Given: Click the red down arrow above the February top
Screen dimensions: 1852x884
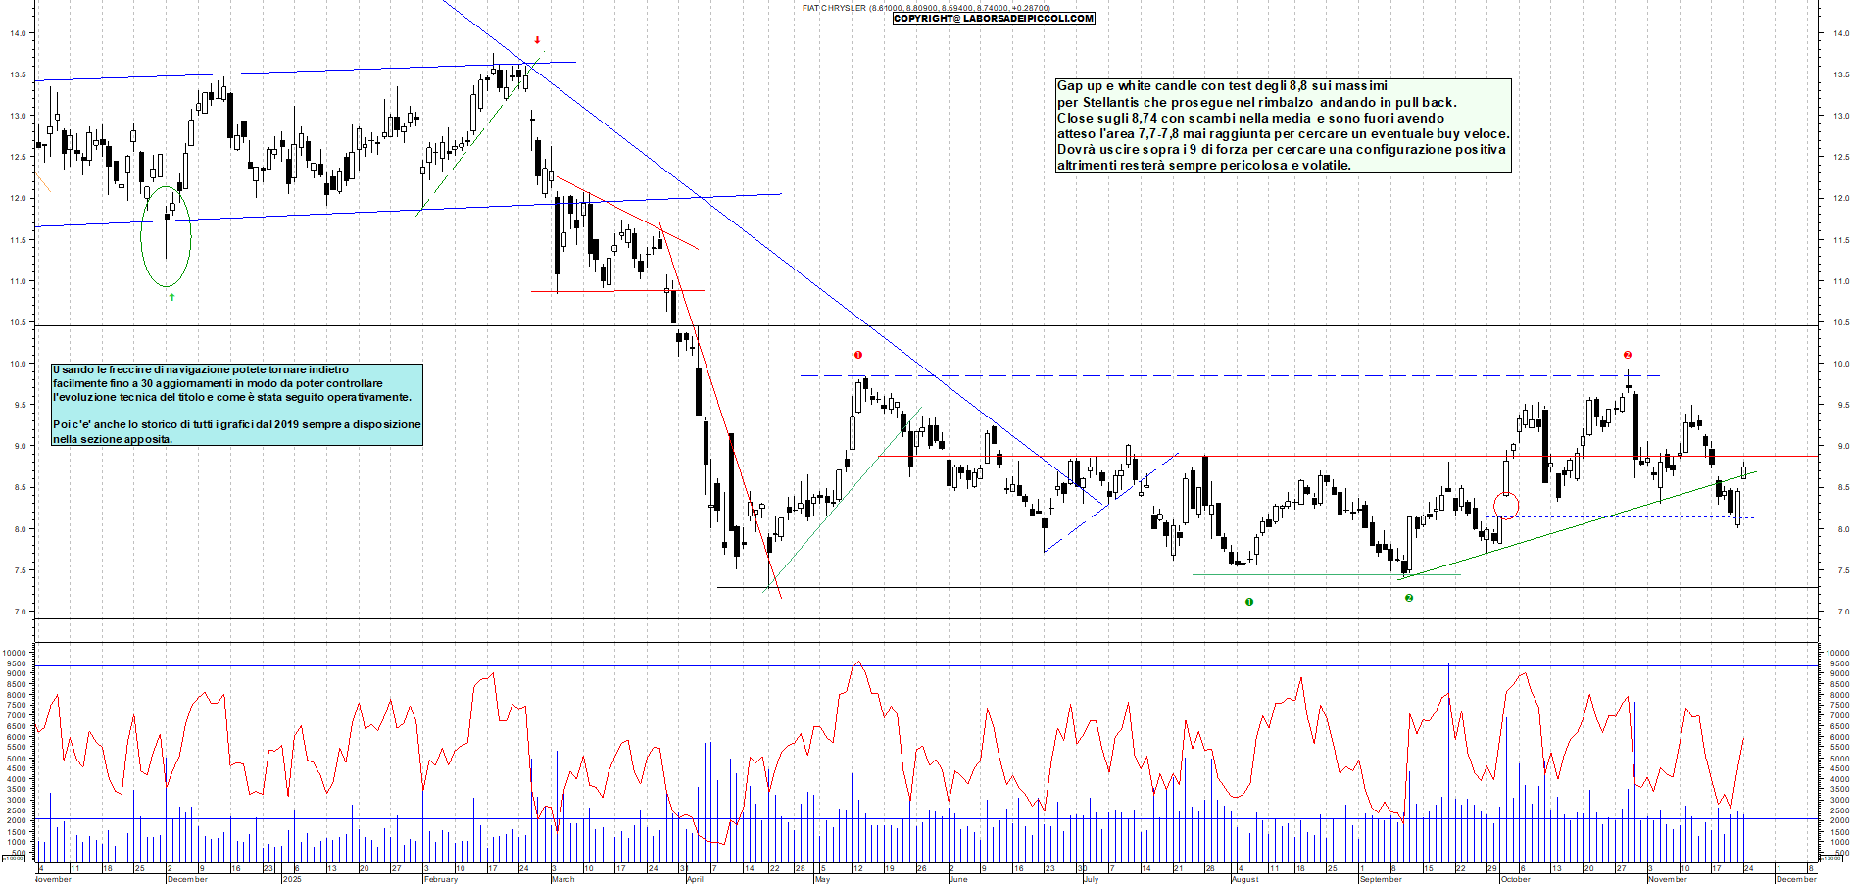Looking at the screenshot, I should coord(537,41).
